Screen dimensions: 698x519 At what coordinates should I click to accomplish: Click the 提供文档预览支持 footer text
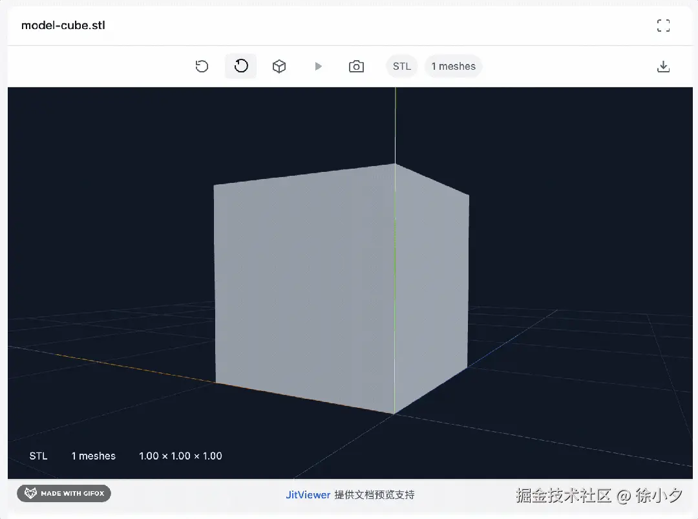tap(374, 495)
